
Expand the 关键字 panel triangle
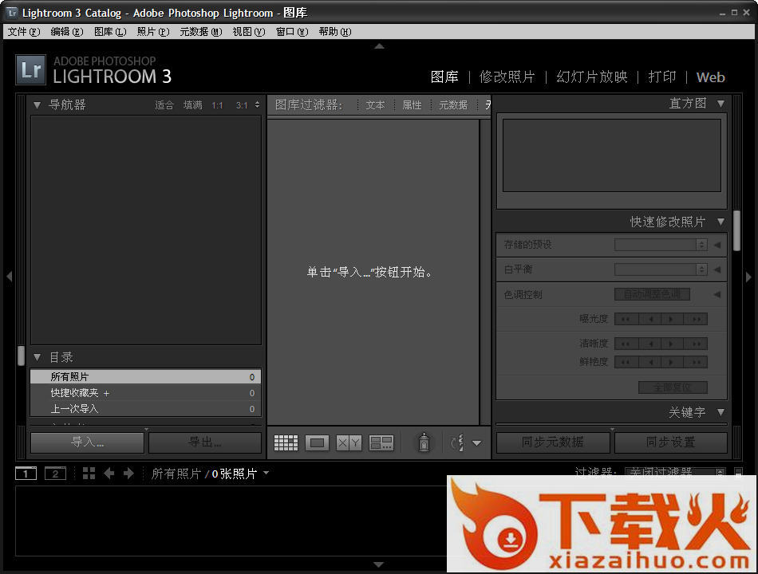720,412
